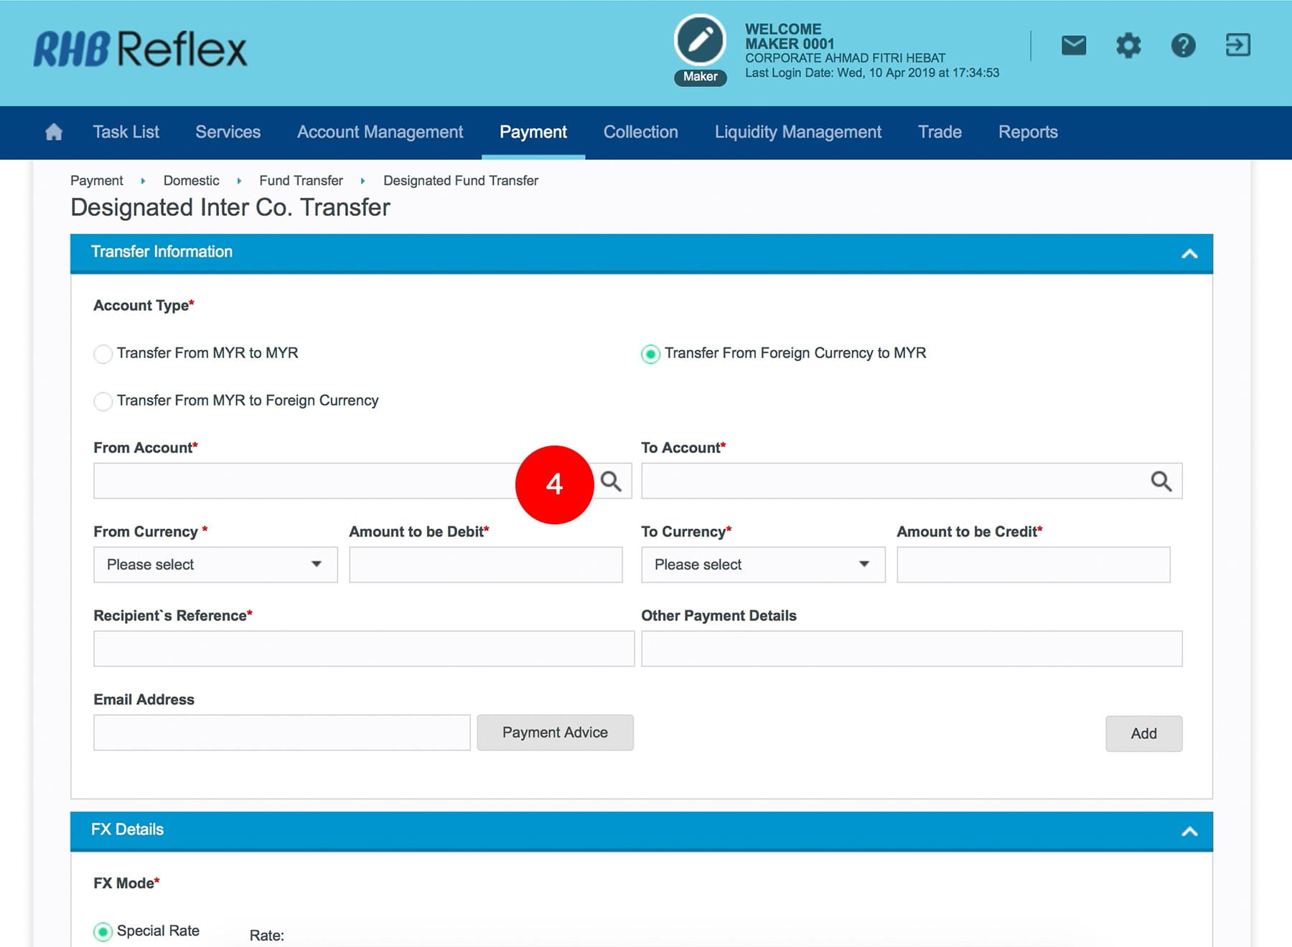This screenshot has height=947, width=1292.
Task: Choose the Special Rate FX mode
Action: [103, 931]
